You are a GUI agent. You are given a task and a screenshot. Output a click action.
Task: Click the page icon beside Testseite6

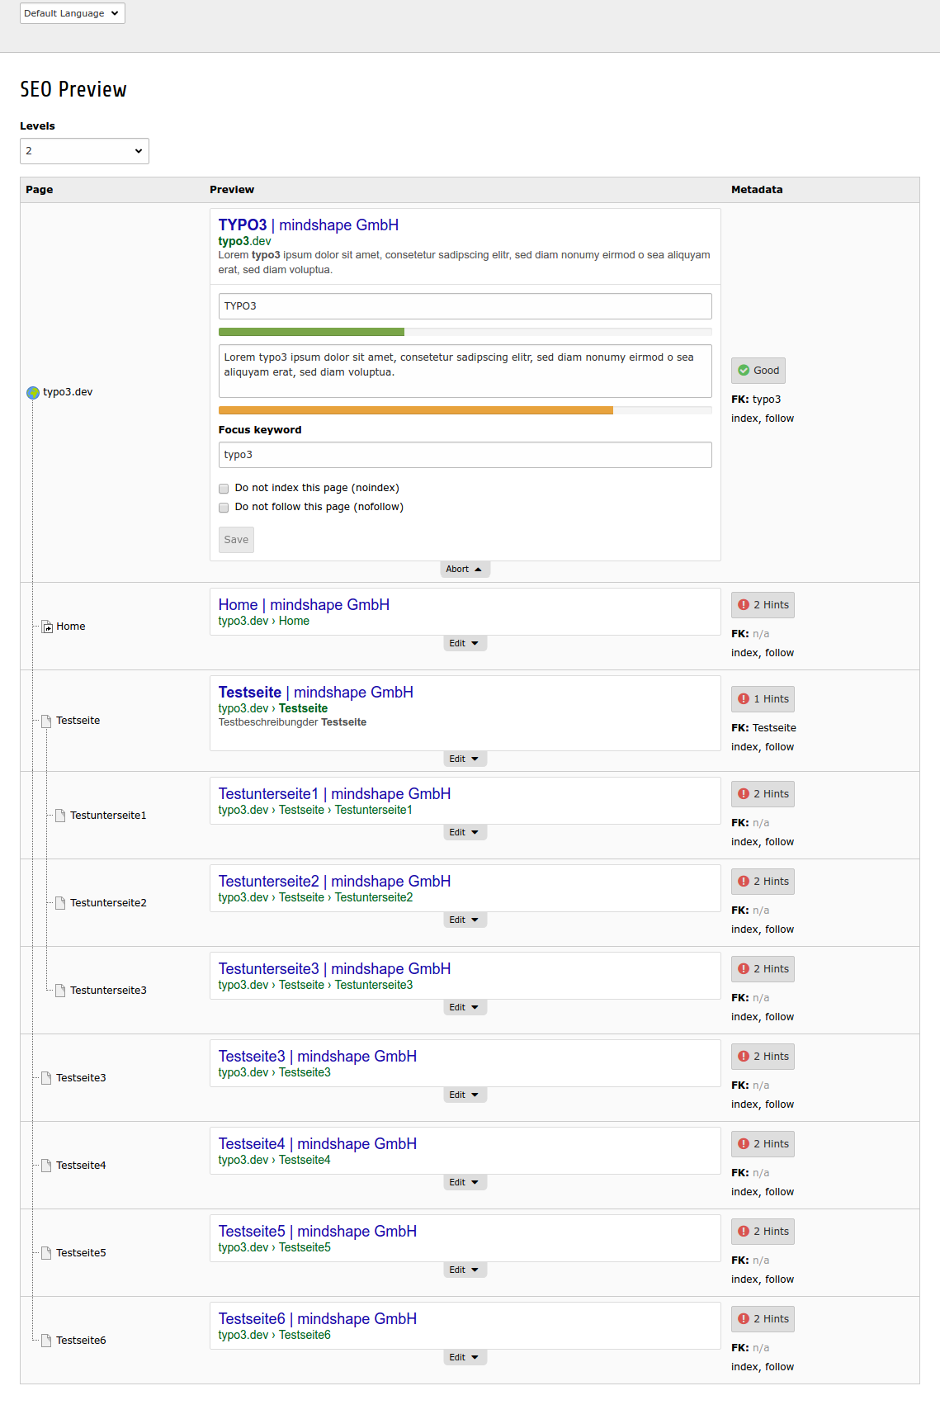[47, 1341]
